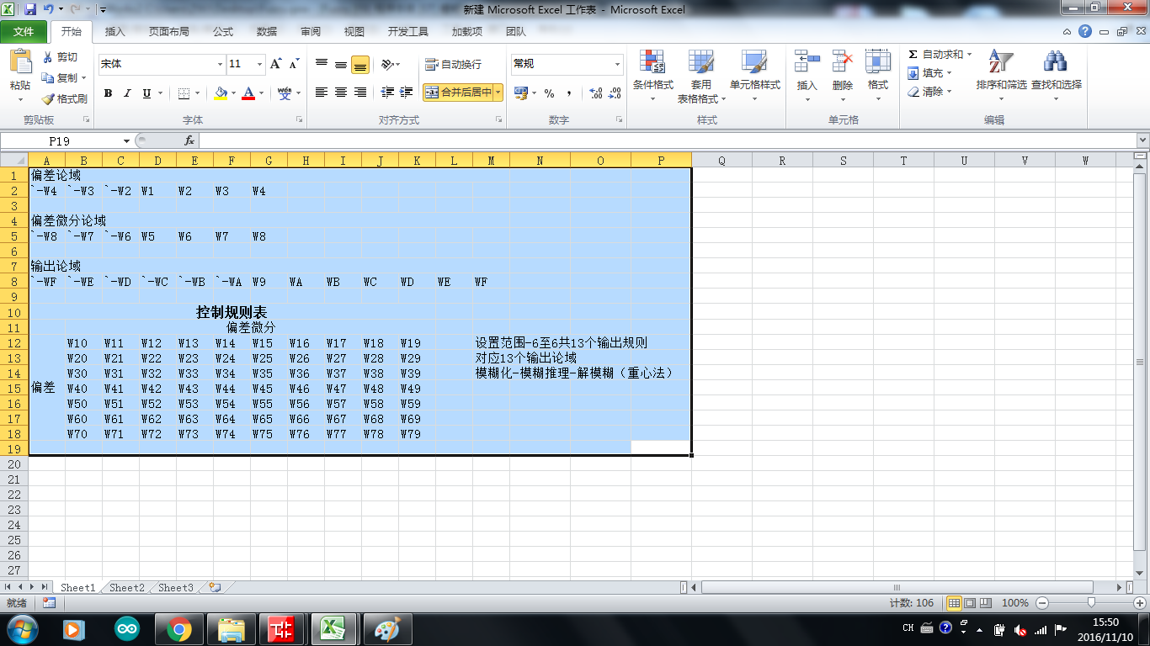Click the Sort and Filter (排序和筛选) icon

[x=1000, y=63]
